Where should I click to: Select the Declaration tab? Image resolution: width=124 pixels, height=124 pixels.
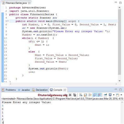40,90
